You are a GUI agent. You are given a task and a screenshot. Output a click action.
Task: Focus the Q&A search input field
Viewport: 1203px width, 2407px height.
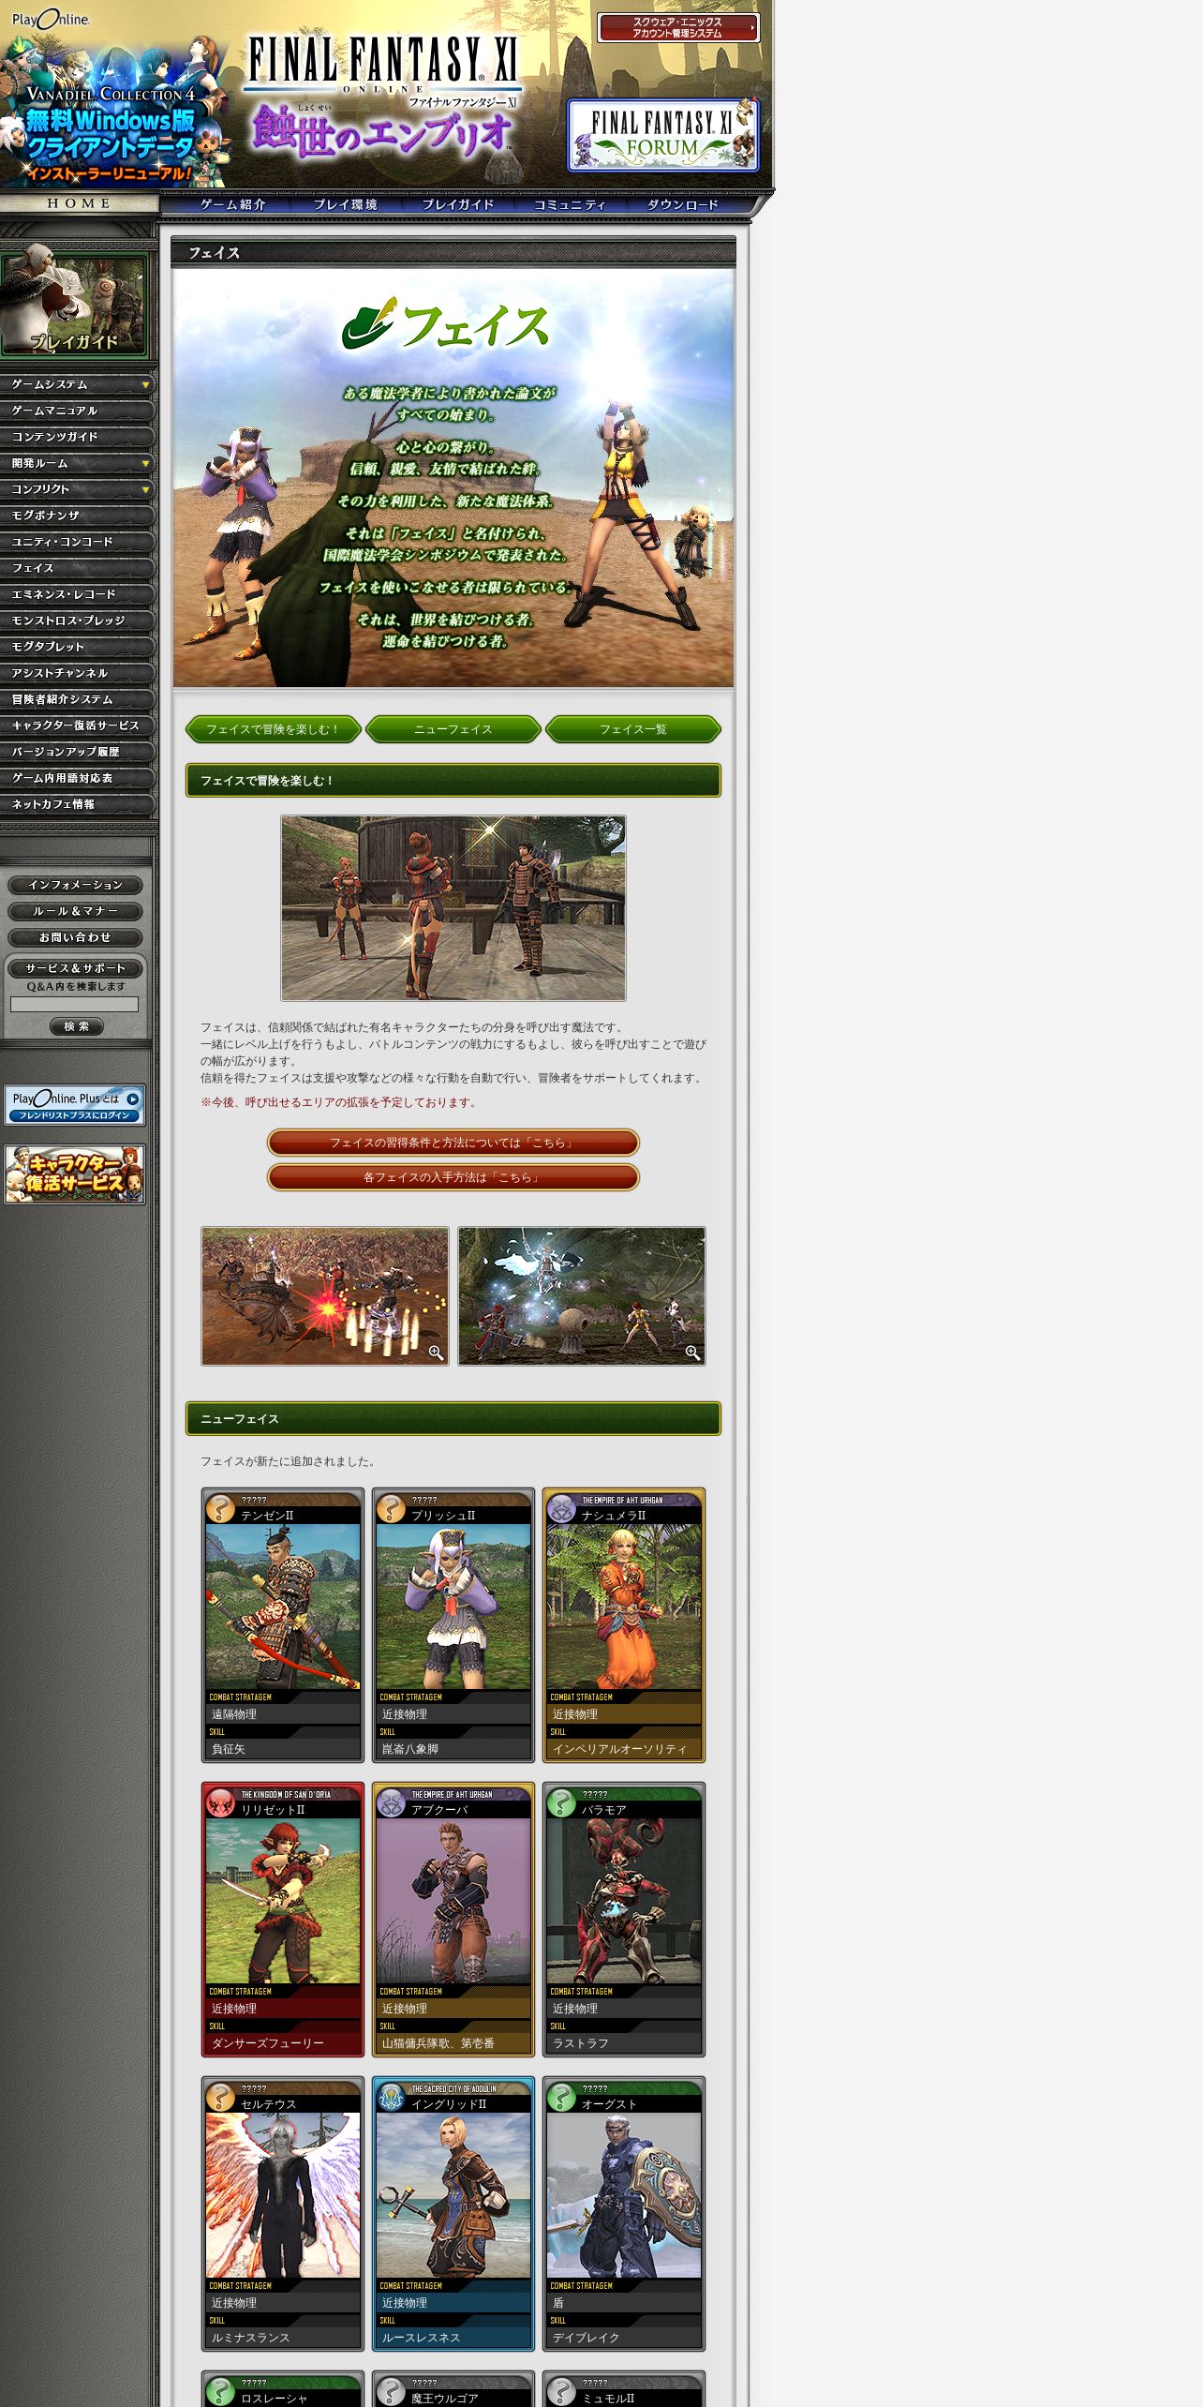tap(74, 1004)
